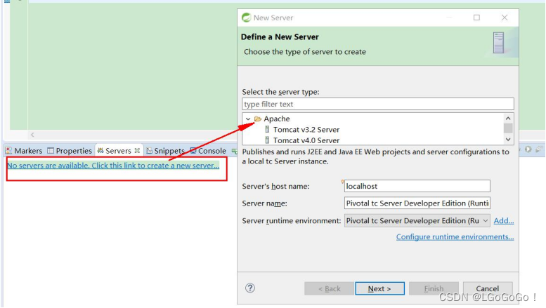Click the Properties tab icon

click(x=51, y=151)
